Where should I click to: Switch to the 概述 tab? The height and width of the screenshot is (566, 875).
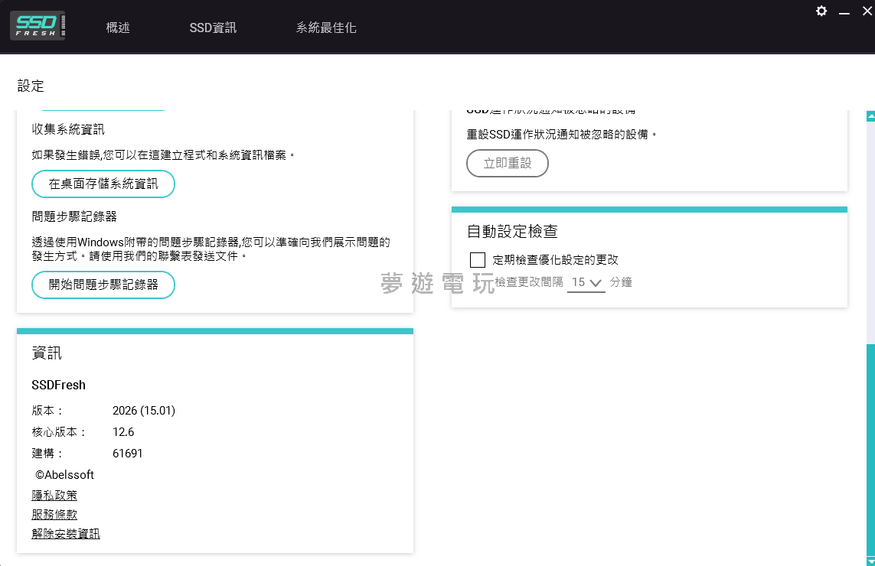[118, 28]
